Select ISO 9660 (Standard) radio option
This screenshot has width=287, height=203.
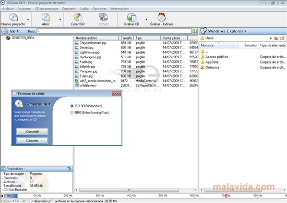tap(72, 106)
